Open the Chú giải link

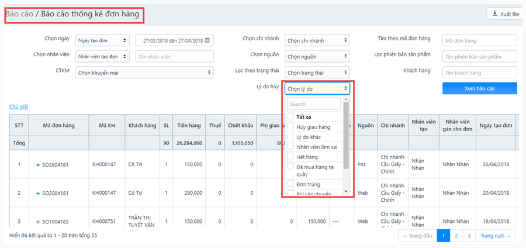coord(19,106)
